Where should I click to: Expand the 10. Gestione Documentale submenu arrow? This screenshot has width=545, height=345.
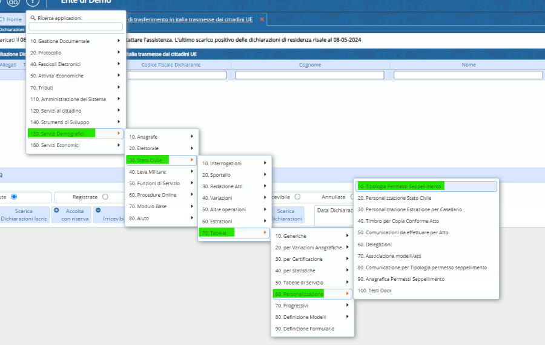tap(119, 41)
